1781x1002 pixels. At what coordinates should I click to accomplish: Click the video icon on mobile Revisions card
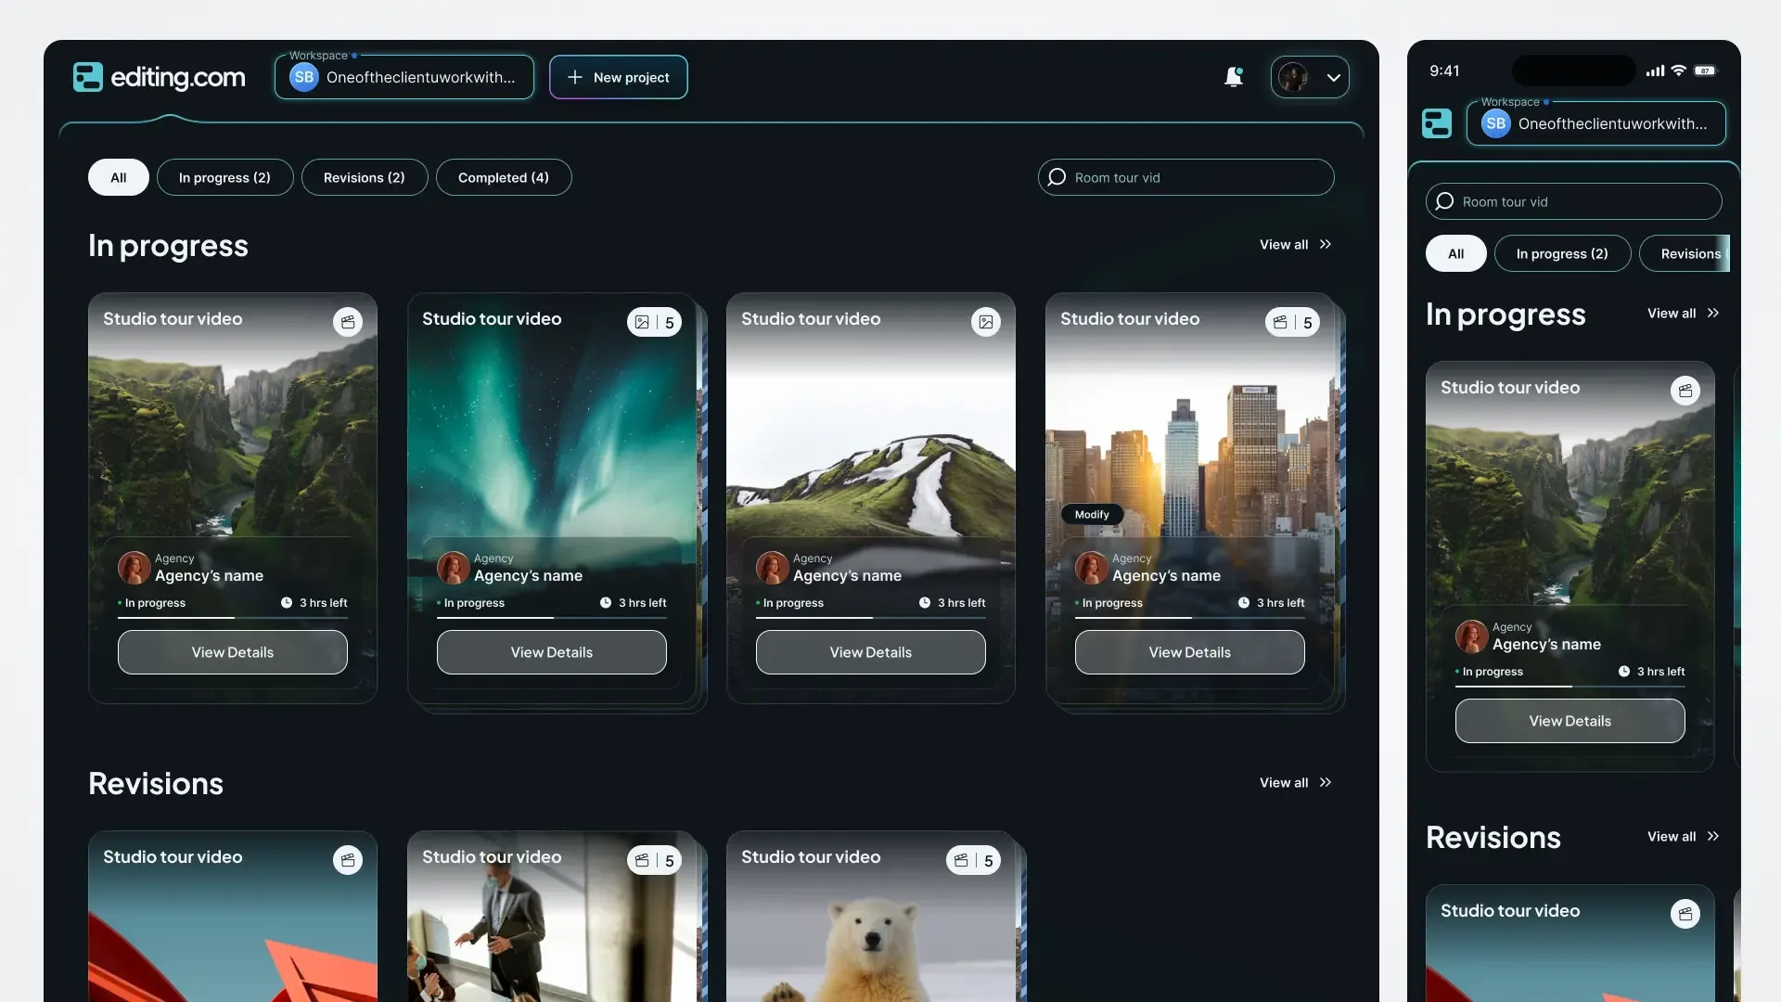coord(1685,914)
